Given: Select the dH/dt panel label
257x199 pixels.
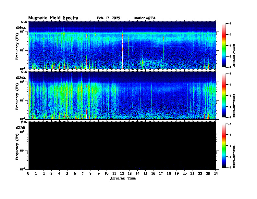Looking at the screenshot, I should point(21,27).
